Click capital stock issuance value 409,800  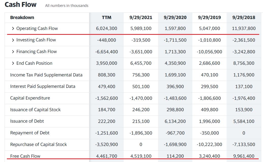[209, 110]
